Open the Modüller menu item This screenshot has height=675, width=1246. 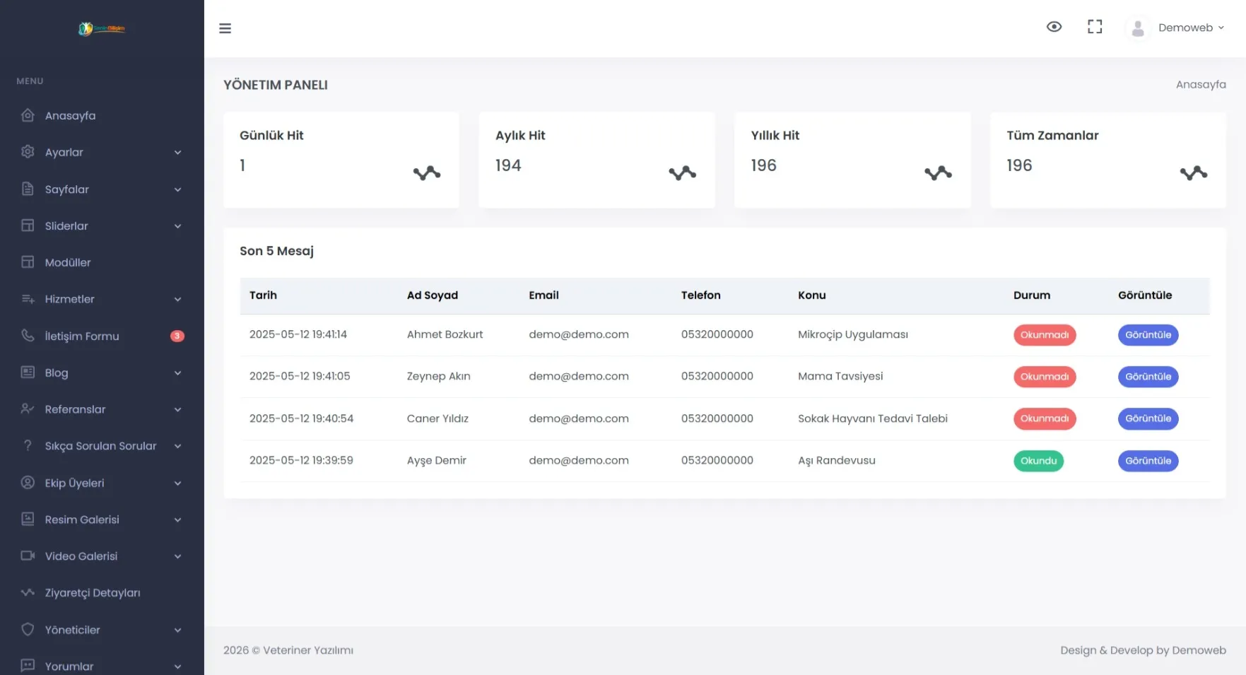(68, 262)
